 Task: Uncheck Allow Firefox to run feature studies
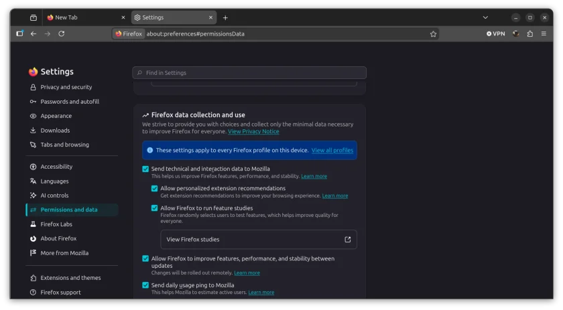154,208
